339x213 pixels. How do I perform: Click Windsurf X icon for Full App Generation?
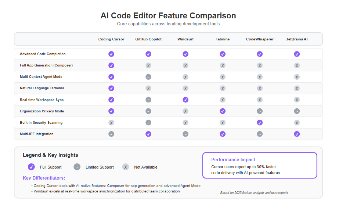pos(185,65)
